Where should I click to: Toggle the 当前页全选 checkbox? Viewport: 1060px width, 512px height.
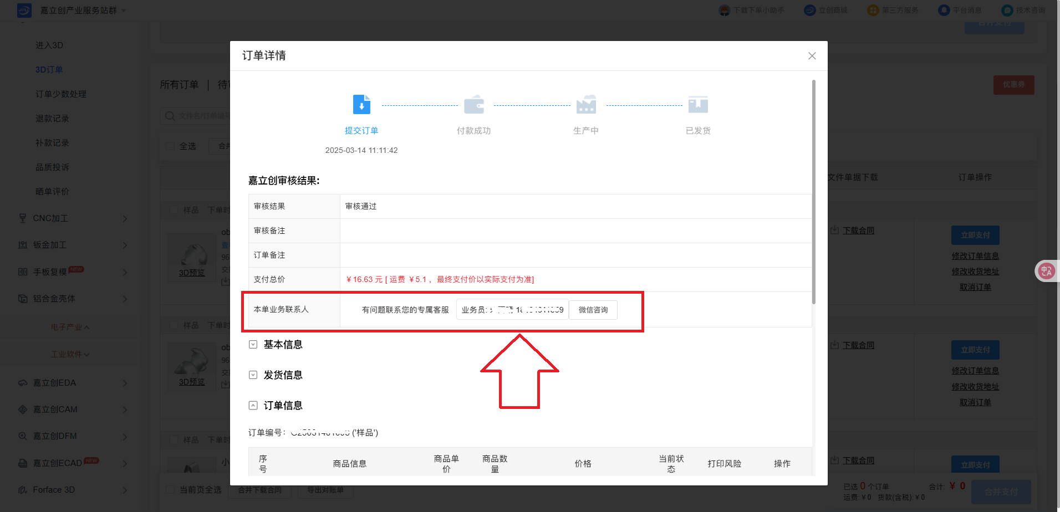click(171, 490)
